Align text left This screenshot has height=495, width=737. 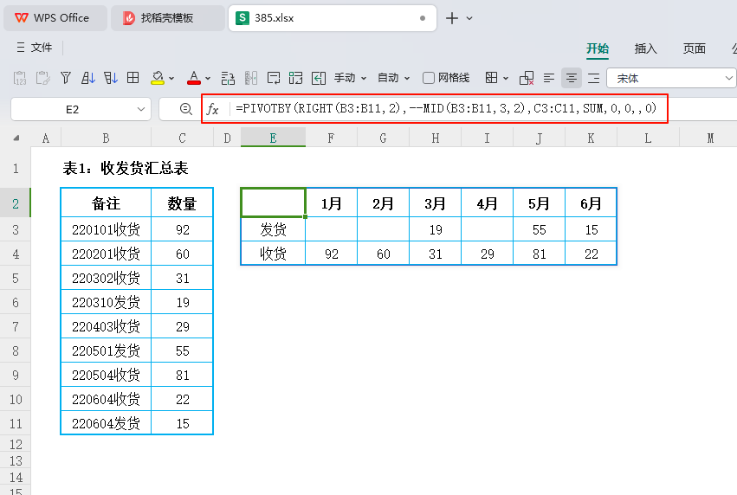tap(548, 78)
